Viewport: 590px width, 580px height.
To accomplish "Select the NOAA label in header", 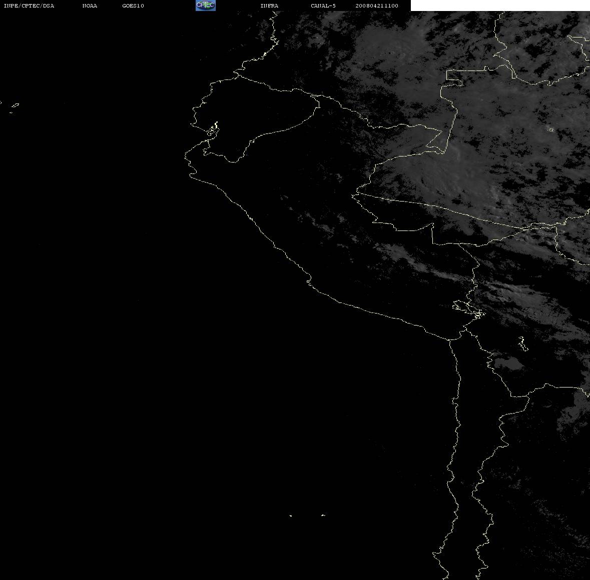I will (x=90, y=5).
